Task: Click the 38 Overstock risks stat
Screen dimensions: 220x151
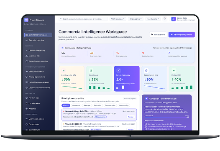Action: tap(95, 54)
